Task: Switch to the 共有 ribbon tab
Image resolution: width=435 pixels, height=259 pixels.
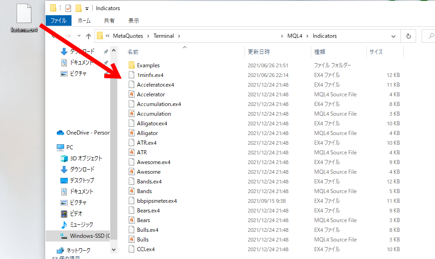Action: pyautogui.click(x=109, y=21)
